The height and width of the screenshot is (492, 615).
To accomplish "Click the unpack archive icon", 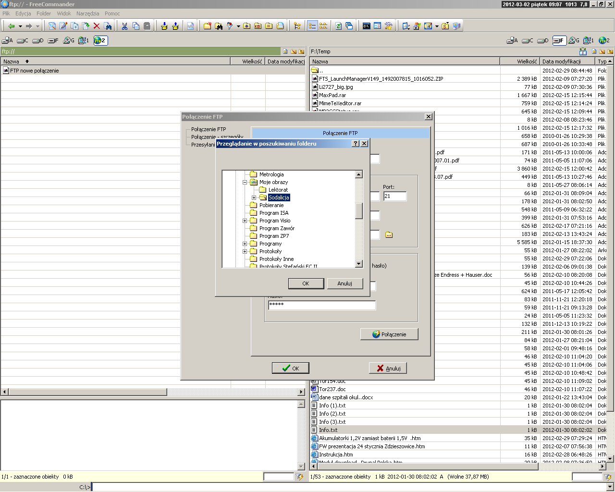I will pos(175,26).
